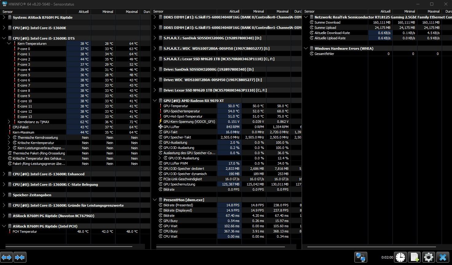Click the CPU-Paket thermometer icon

click(10, 127)
